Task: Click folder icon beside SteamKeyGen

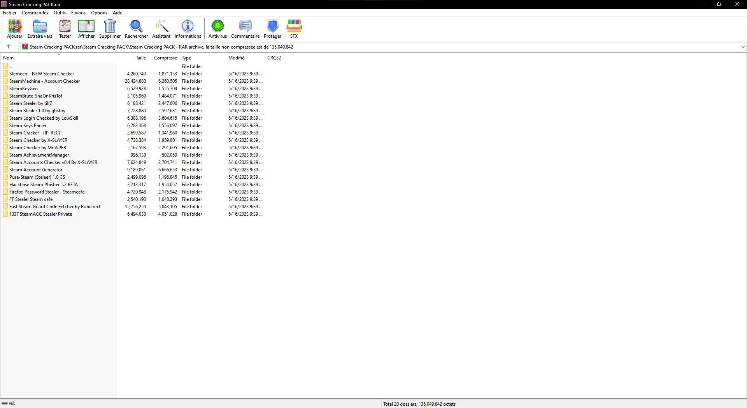Action: [5, 89]
